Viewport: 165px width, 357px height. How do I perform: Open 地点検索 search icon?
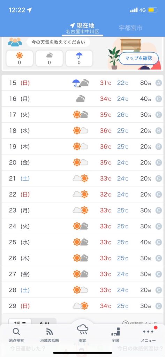point(16,332)
